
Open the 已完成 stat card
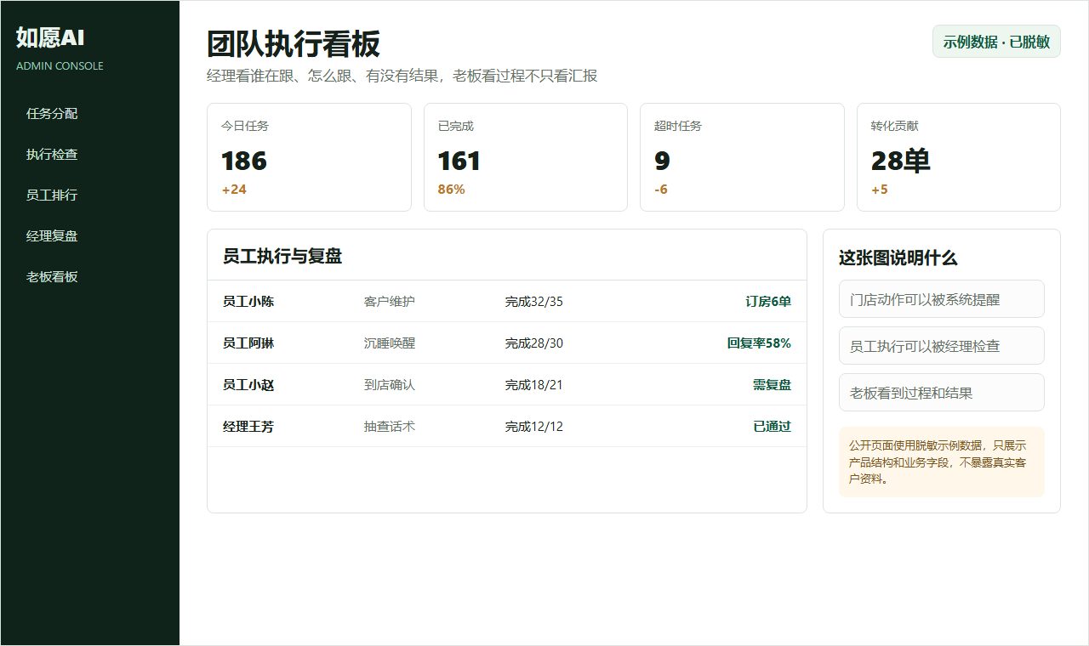pos(526,157)
